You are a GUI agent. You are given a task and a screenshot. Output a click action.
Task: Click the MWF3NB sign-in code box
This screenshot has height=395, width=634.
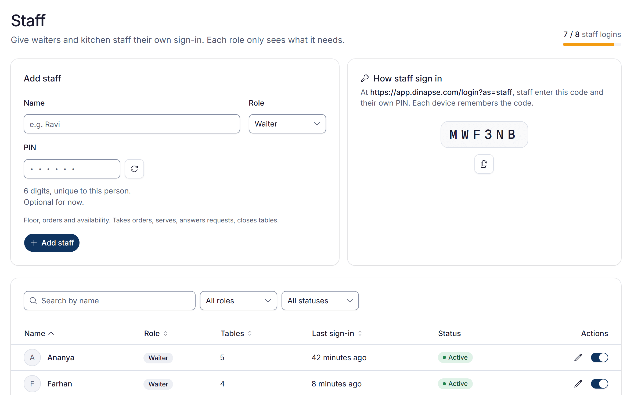(484, 135)
